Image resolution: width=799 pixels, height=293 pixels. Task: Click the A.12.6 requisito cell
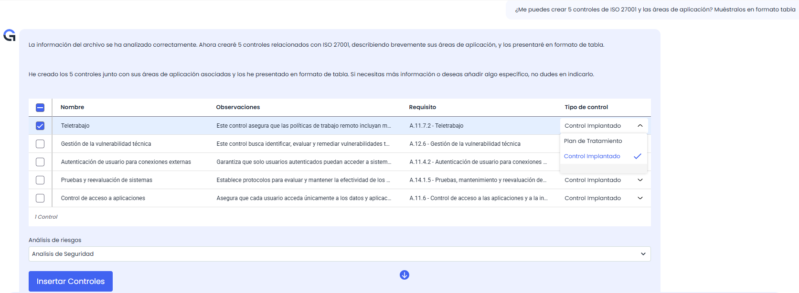click(465, 144)
